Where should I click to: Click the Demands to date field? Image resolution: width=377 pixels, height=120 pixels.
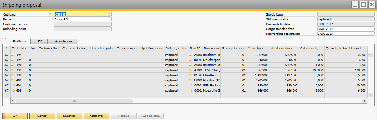click(x=346, y=24)
